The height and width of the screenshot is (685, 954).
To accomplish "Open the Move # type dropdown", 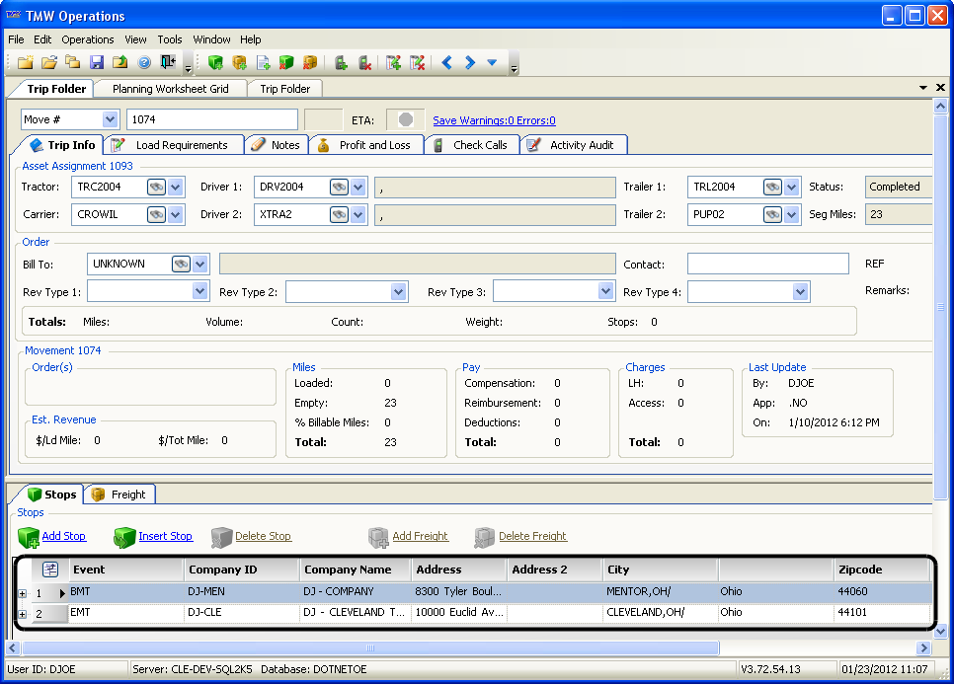I will (x=109, y=119).
